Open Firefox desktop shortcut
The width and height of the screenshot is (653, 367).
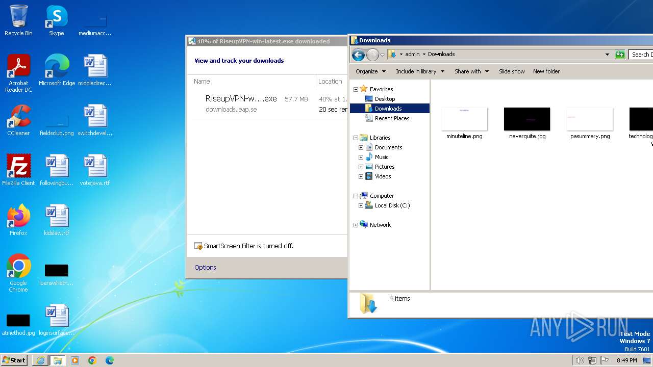pos(18,220)
